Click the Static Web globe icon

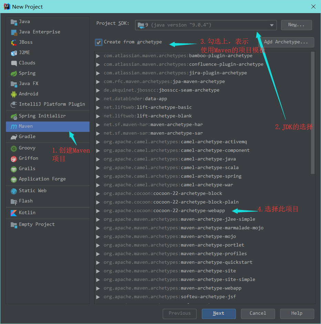[14, 191]
